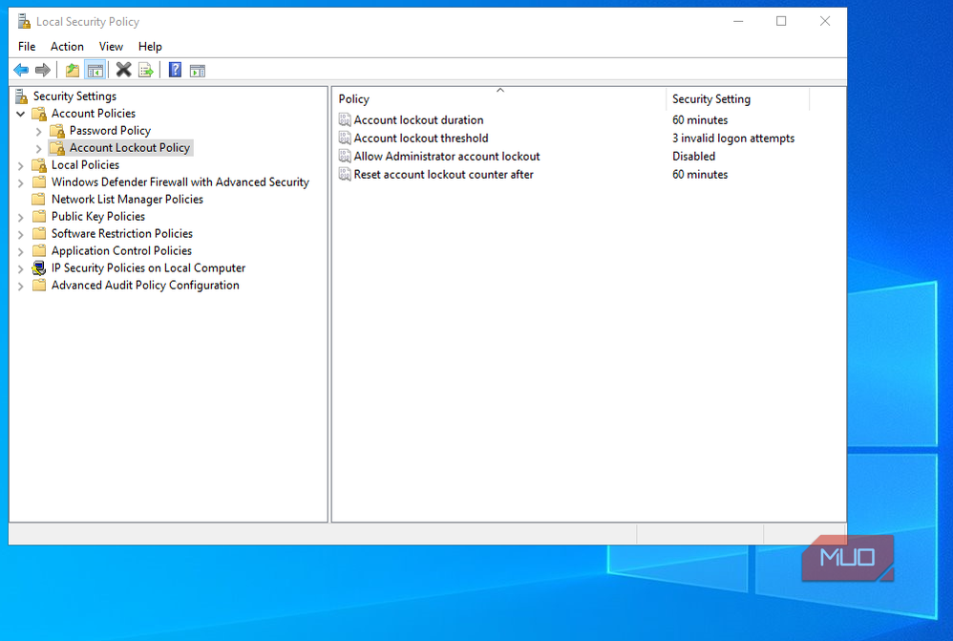
Task: Expand the Local Policies node
Action: pos(21,165)
